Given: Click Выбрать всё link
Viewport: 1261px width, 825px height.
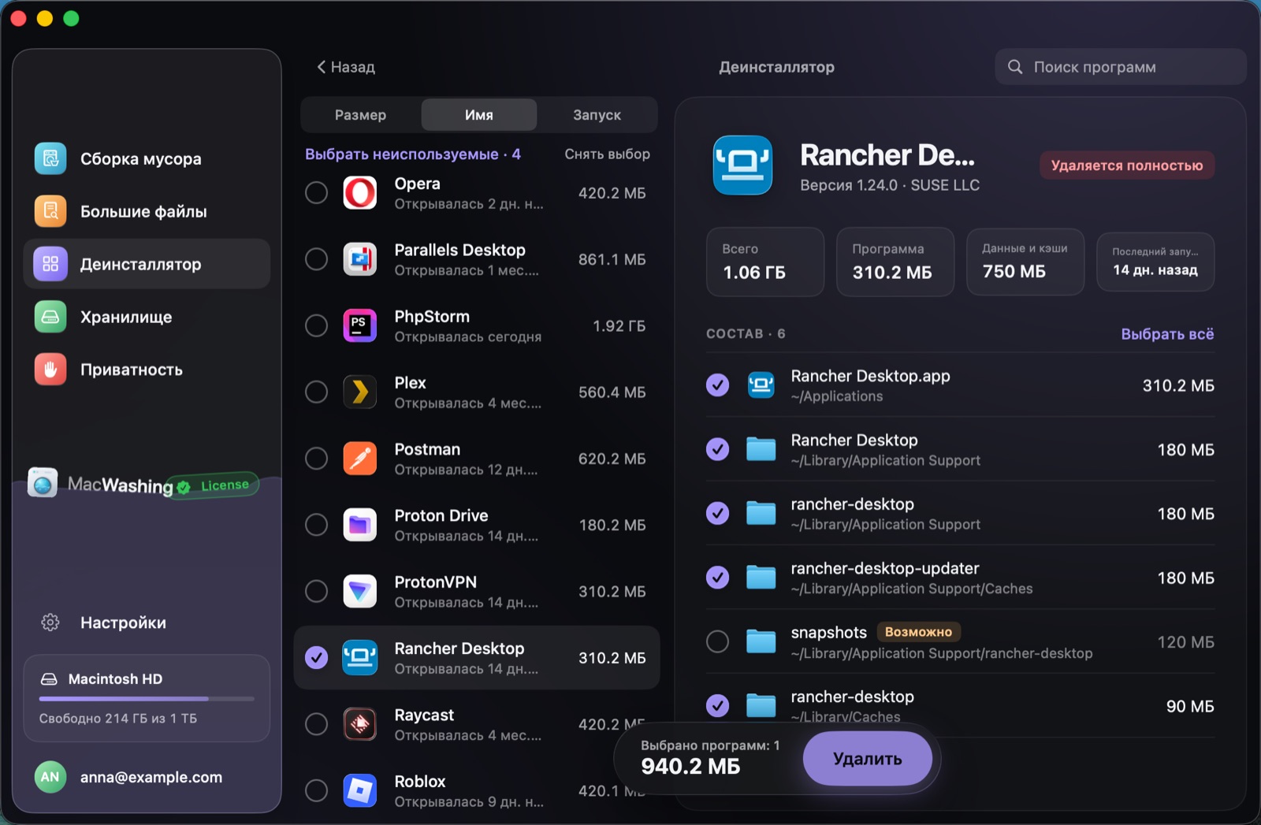Looking at the screenshot, I should (1167, 334).
